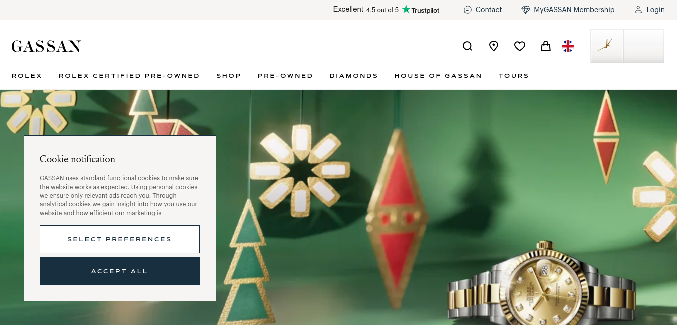This screenshot has width=683, height=325.
Task: Accept all cookies
Action: (120, 271)
